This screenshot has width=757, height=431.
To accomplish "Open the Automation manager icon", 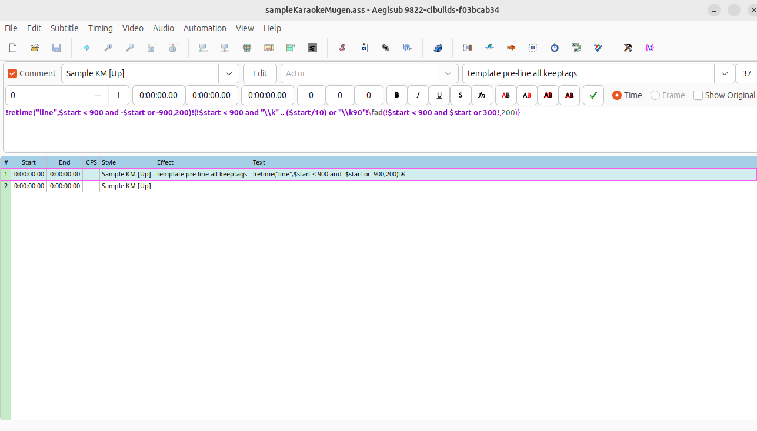I will [x=438, y=48].
